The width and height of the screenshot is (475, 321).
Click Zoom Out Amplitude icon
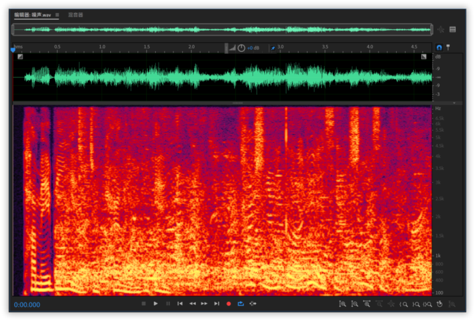pyautogui.click(x=355, y=304)
